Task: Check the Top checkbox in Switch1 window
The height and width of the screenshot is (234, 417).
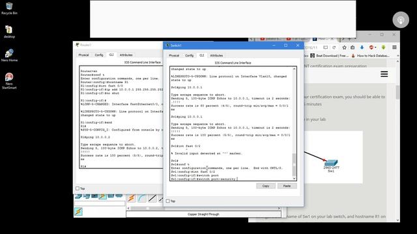Action: coord(168,201)
